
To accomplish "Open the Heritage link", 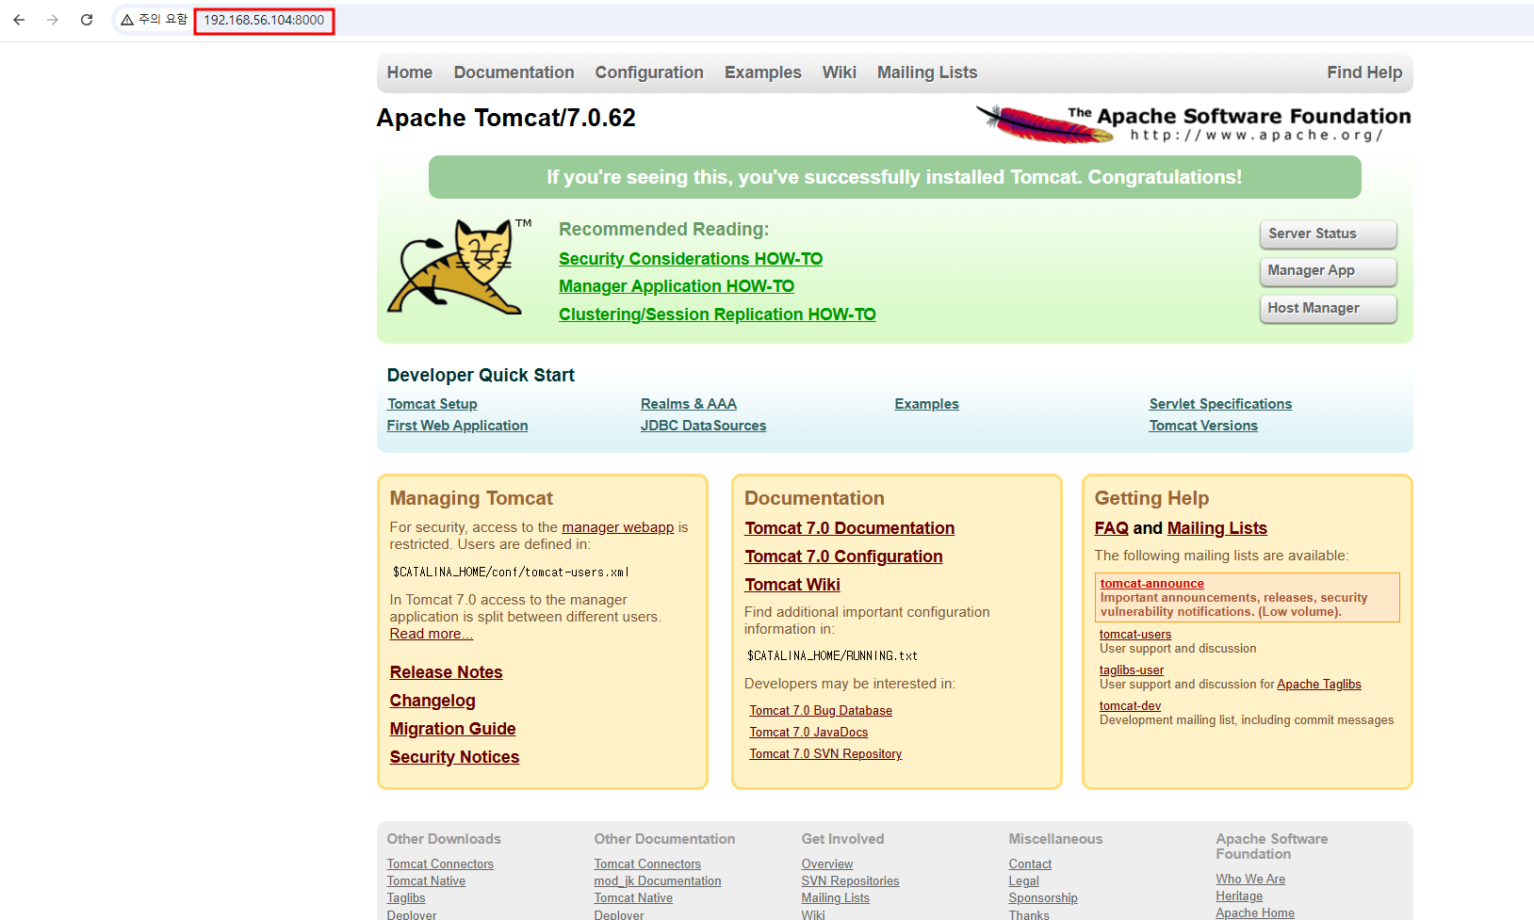I will (x=1239, y=896).
